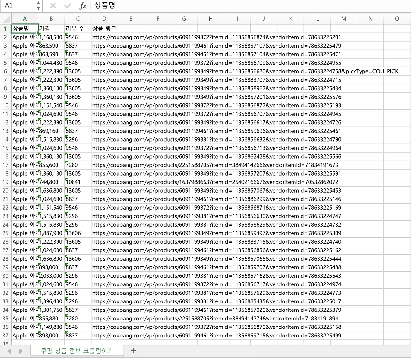Click the 상품 링크 header cell
Image resolution: width=411 pixels, height=358 pixels.
[x=104, y=28]
